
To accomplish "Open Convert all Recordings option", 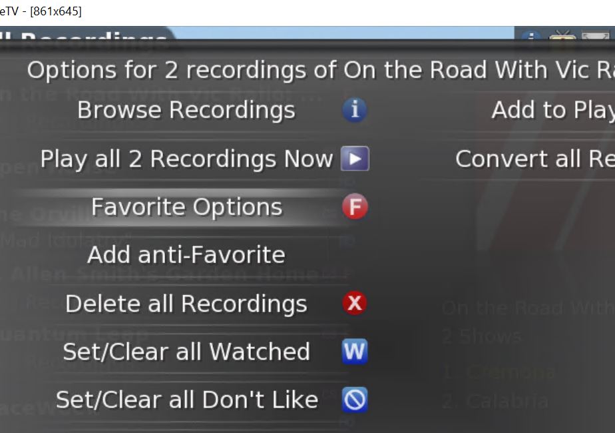I will coord(535,159).
